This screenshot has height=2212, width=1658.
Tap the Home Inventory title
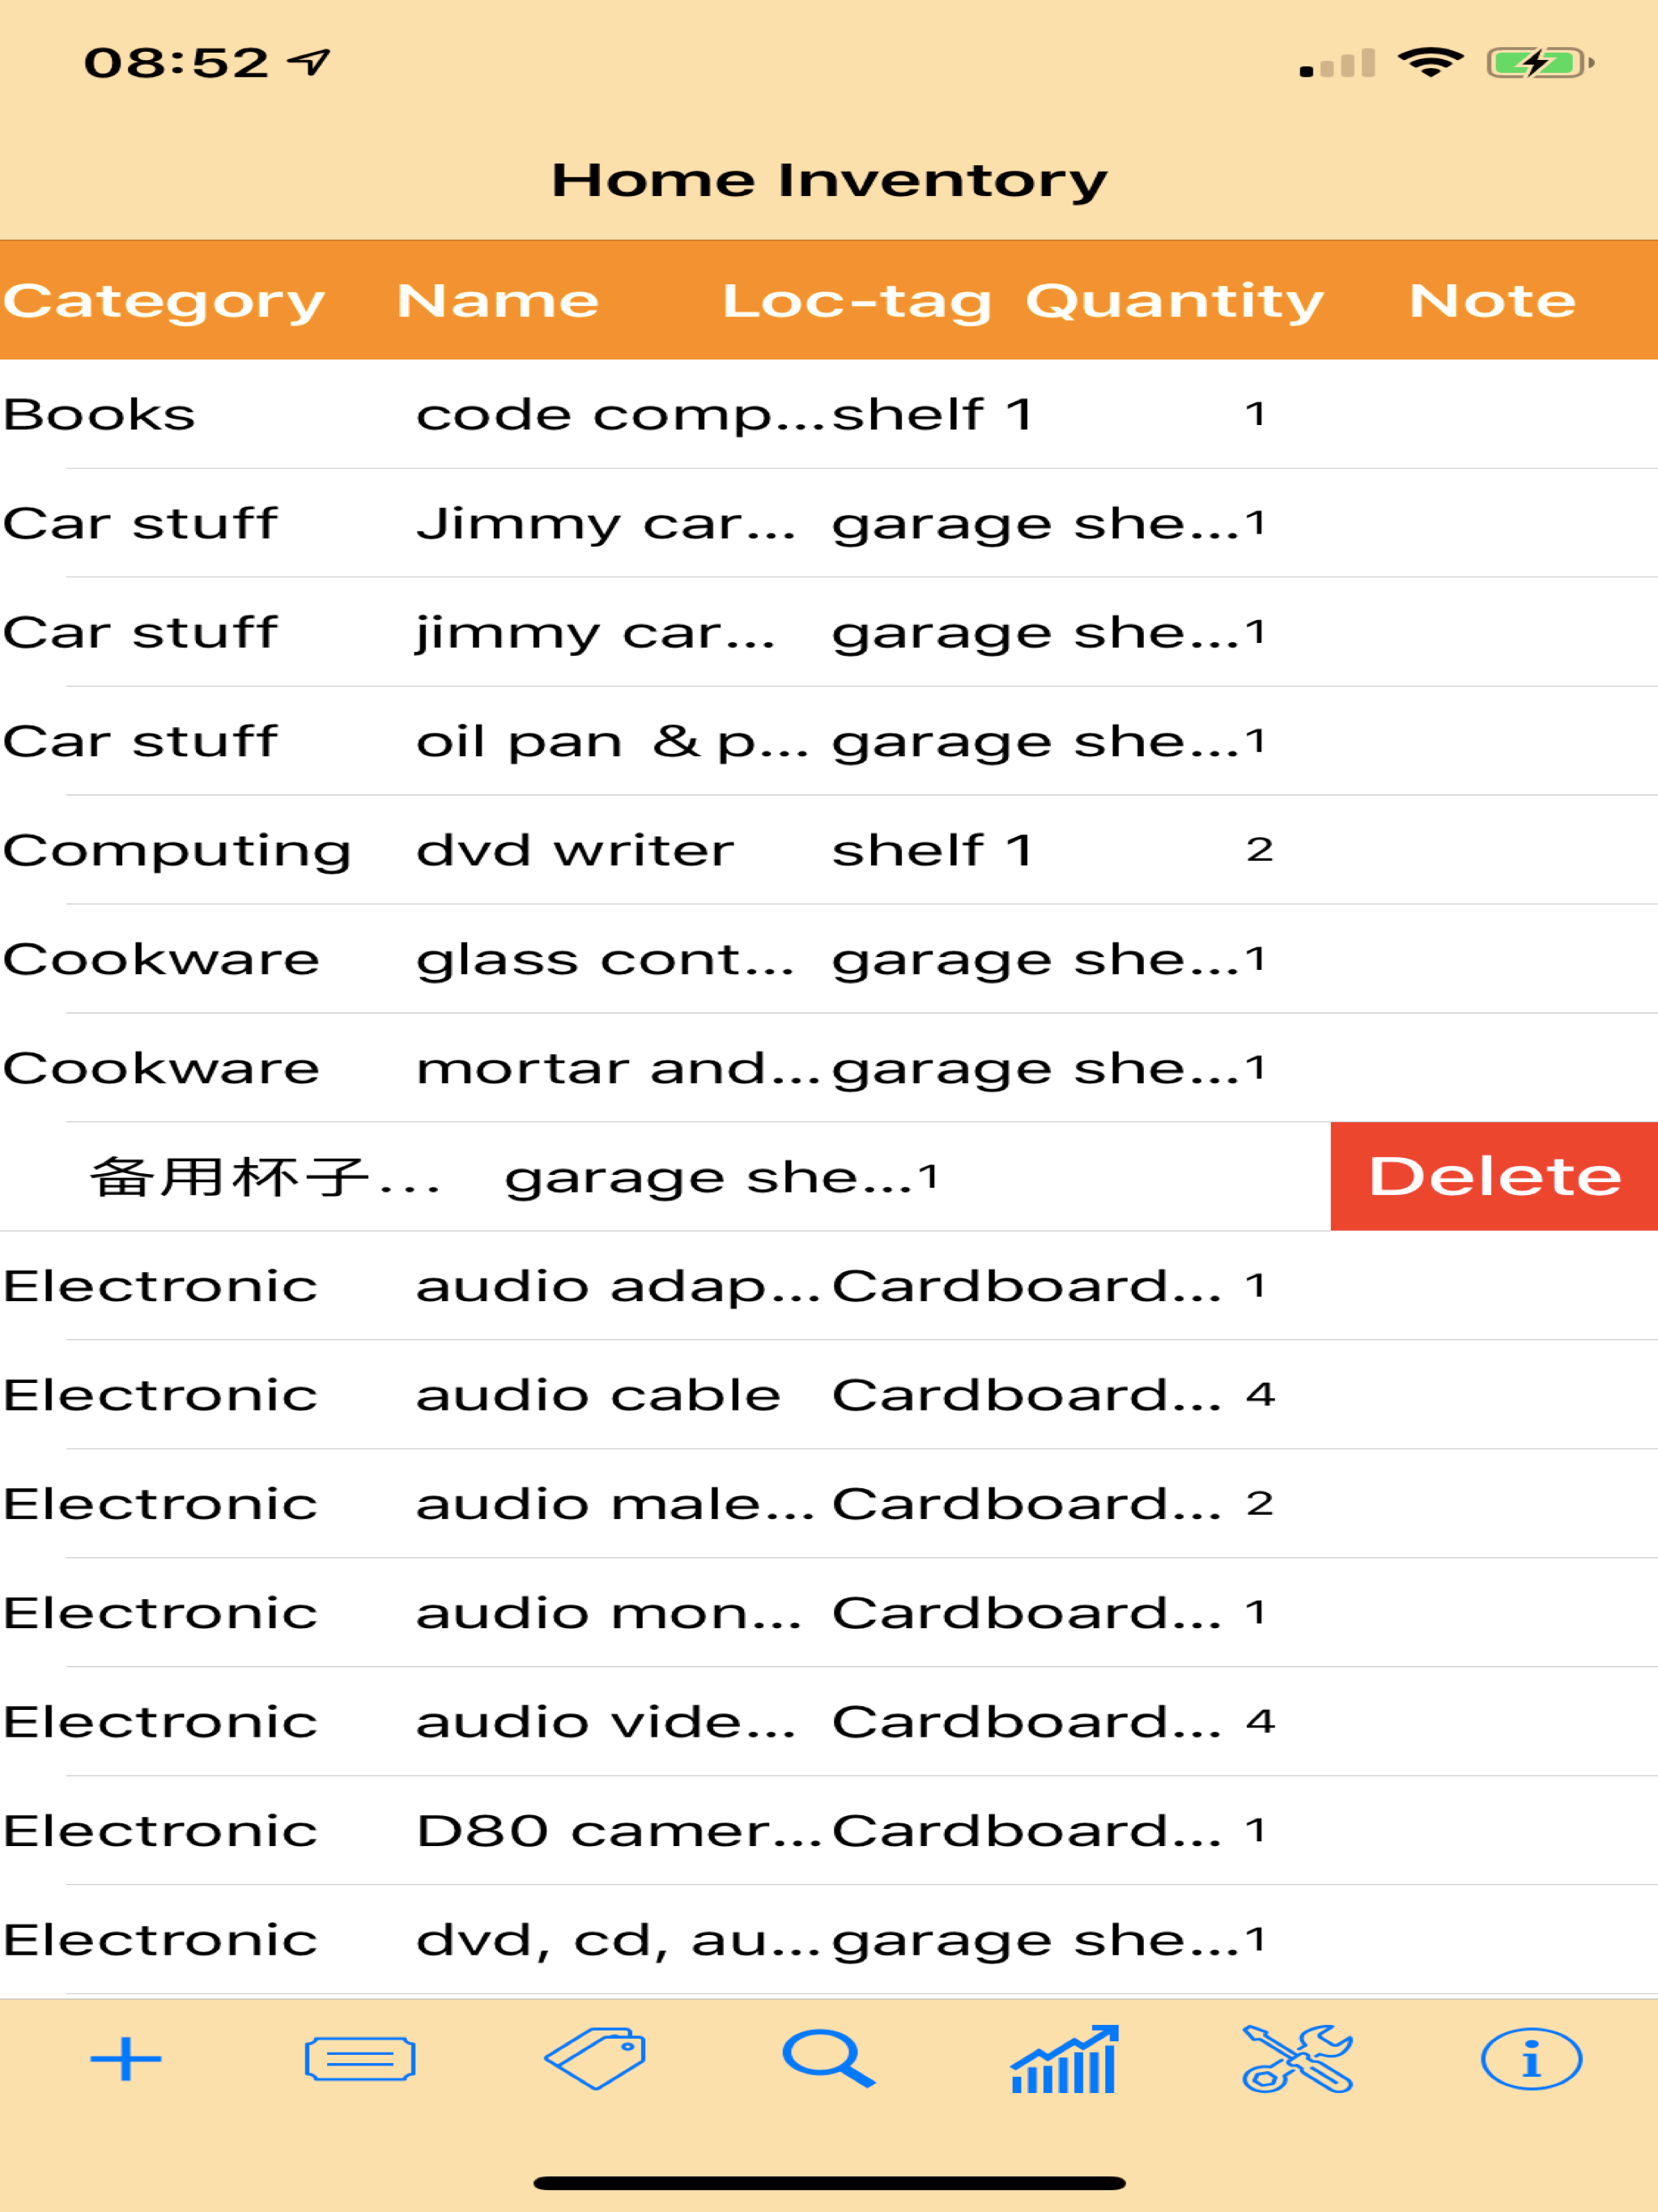point(829,181)
